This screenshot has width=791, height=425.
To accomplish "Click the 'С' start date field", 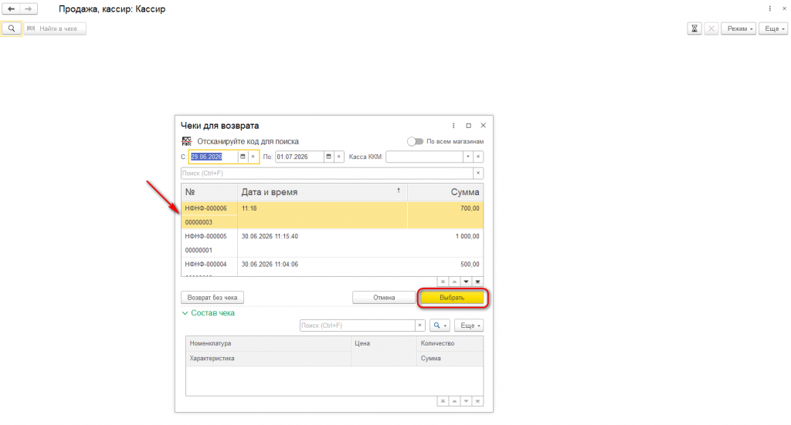I will pos(213,157).
